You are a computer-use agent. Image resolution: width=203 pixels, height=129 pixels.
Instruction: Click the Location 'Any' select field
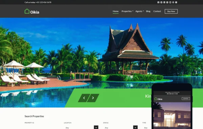pos(81,127)
